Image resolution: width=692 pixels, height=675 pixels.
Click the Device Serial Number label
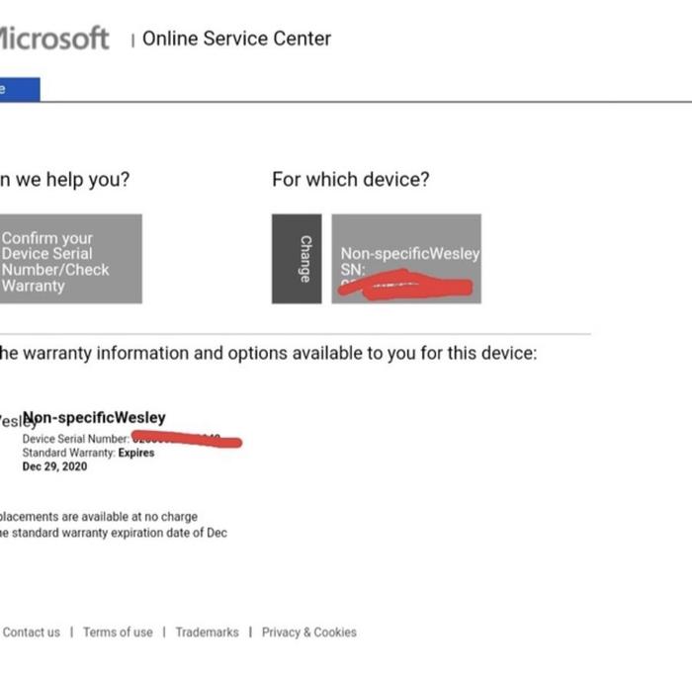click(75, 439)
